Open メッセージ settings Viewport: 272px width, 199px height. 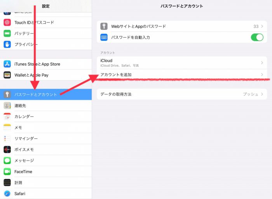(46, 161)
